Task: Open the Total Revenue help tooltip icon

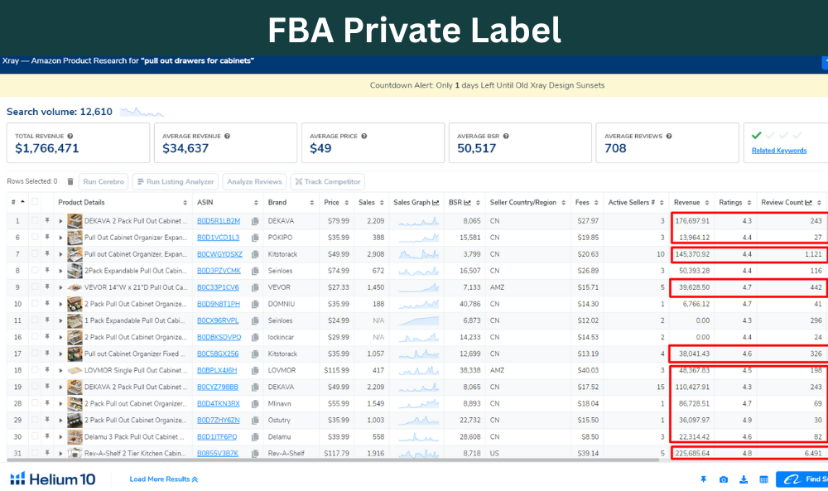Action: [x=70, y=137]
